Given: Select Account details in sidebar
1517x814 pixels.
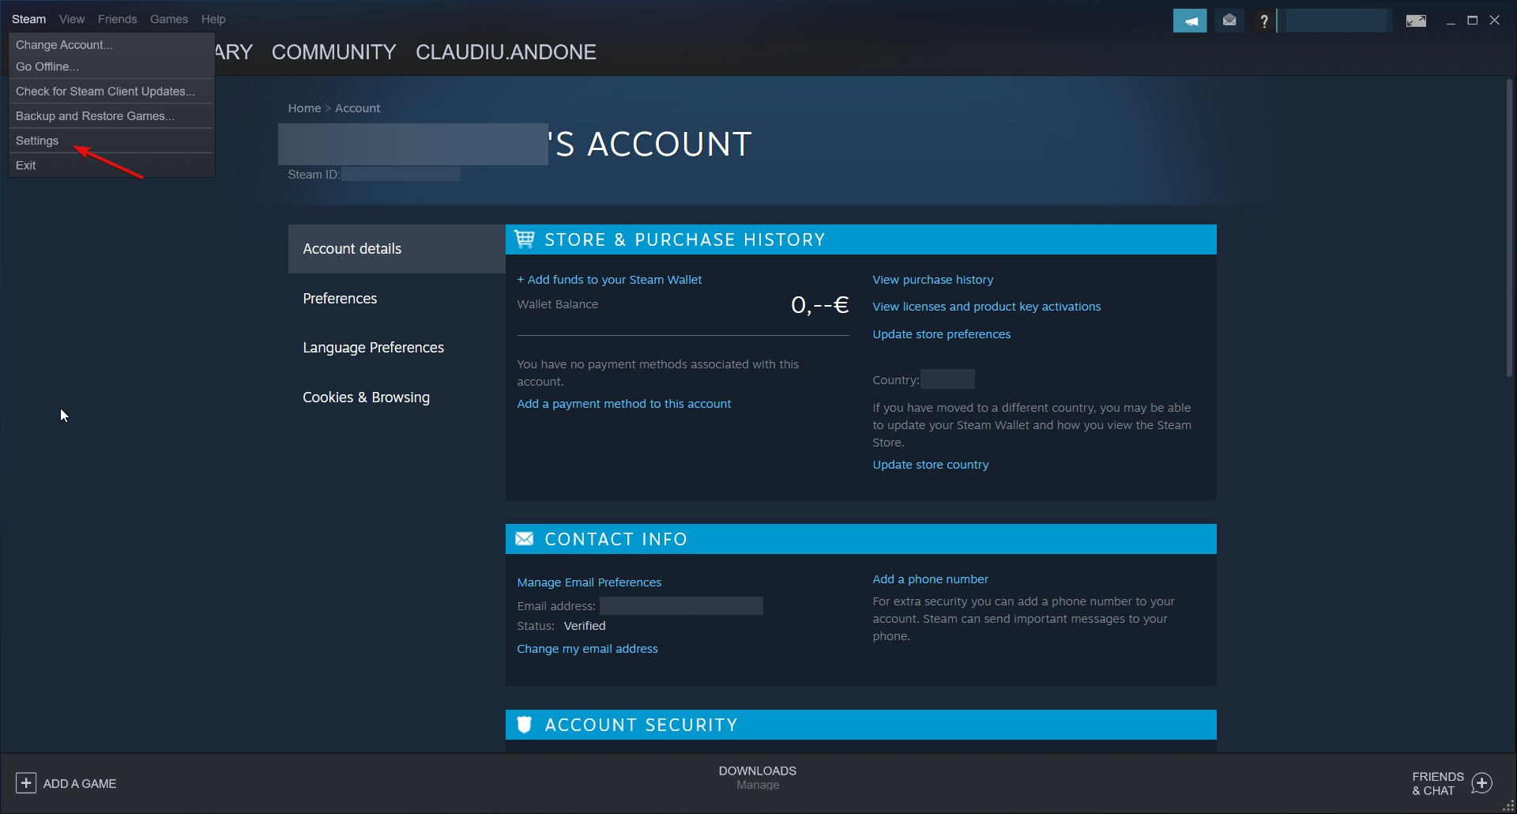Looking at the screenshot, I should tap(397, 249).
